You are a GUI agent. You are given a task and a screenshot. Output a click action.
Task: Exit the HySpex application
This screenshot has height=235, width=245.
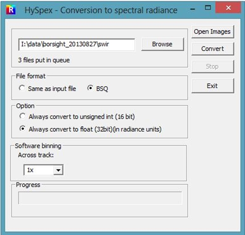[213, 86]
